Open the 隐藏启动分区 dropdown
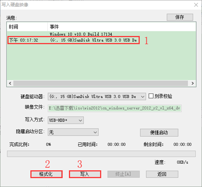The width and height of the screenshot is (202, 187). [73, 132]
